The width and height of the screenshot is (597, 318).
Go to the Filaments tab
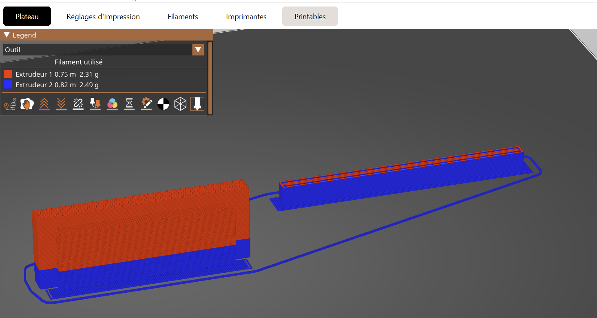click(x=183, y=17)
